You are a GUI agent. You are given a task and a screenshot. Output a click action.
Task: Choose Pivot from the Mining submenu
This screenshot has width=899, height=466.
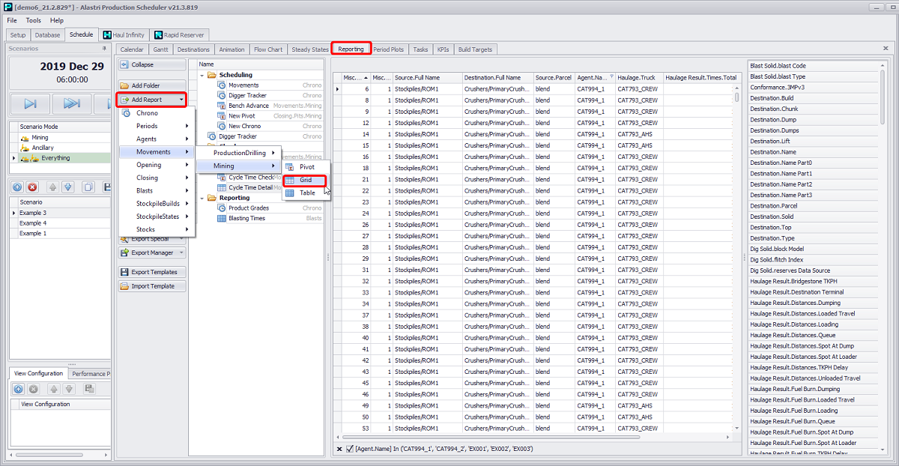(306, 167)
